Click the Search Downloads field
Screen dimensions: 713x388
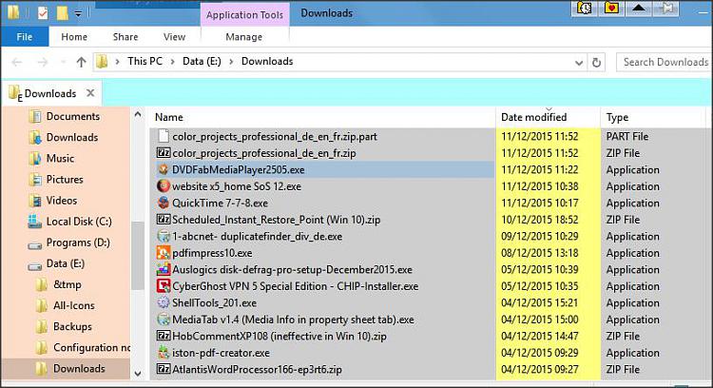[x=665, y=62]
